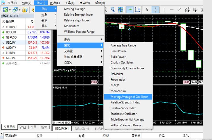Select the arrow cursor tool

[147, 10]
